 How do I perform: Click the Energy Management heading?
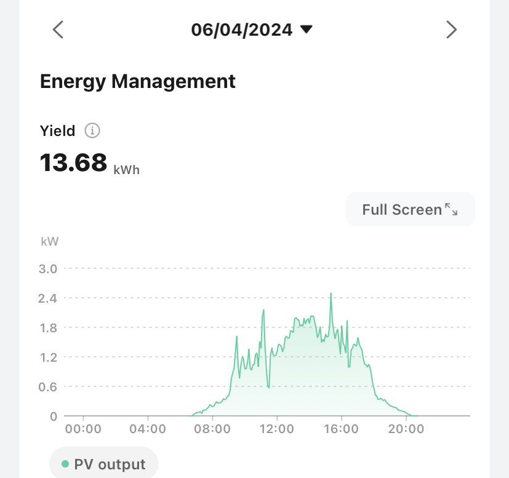(138, 81)
